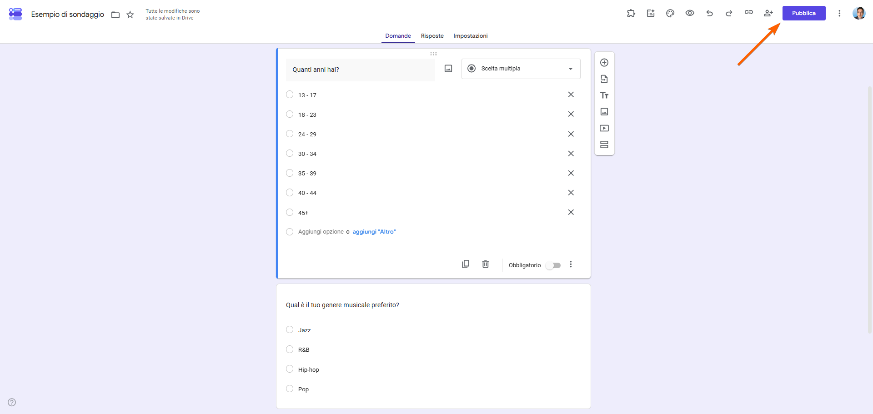Import questions icon in side toolbar
Viewport: 873px width, 414px height.
click(x=604, y=79)
